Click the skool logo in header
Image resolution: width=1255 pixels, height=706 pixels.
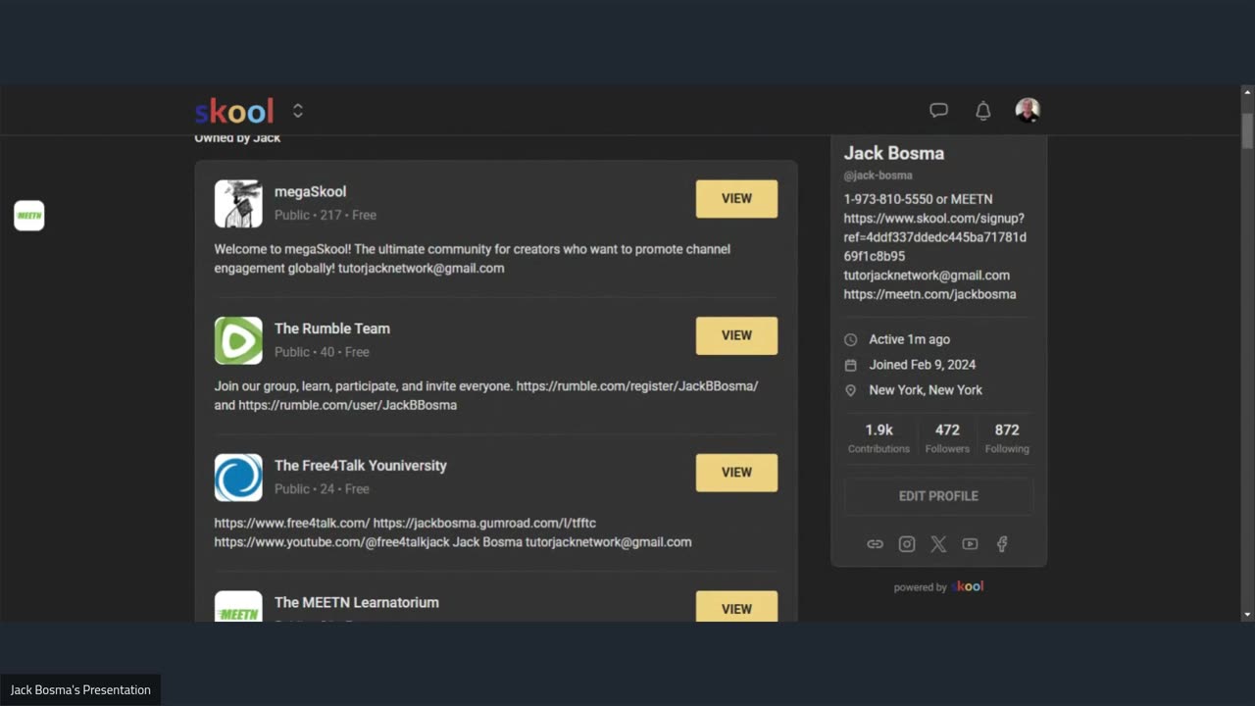(x=234, y=111)
